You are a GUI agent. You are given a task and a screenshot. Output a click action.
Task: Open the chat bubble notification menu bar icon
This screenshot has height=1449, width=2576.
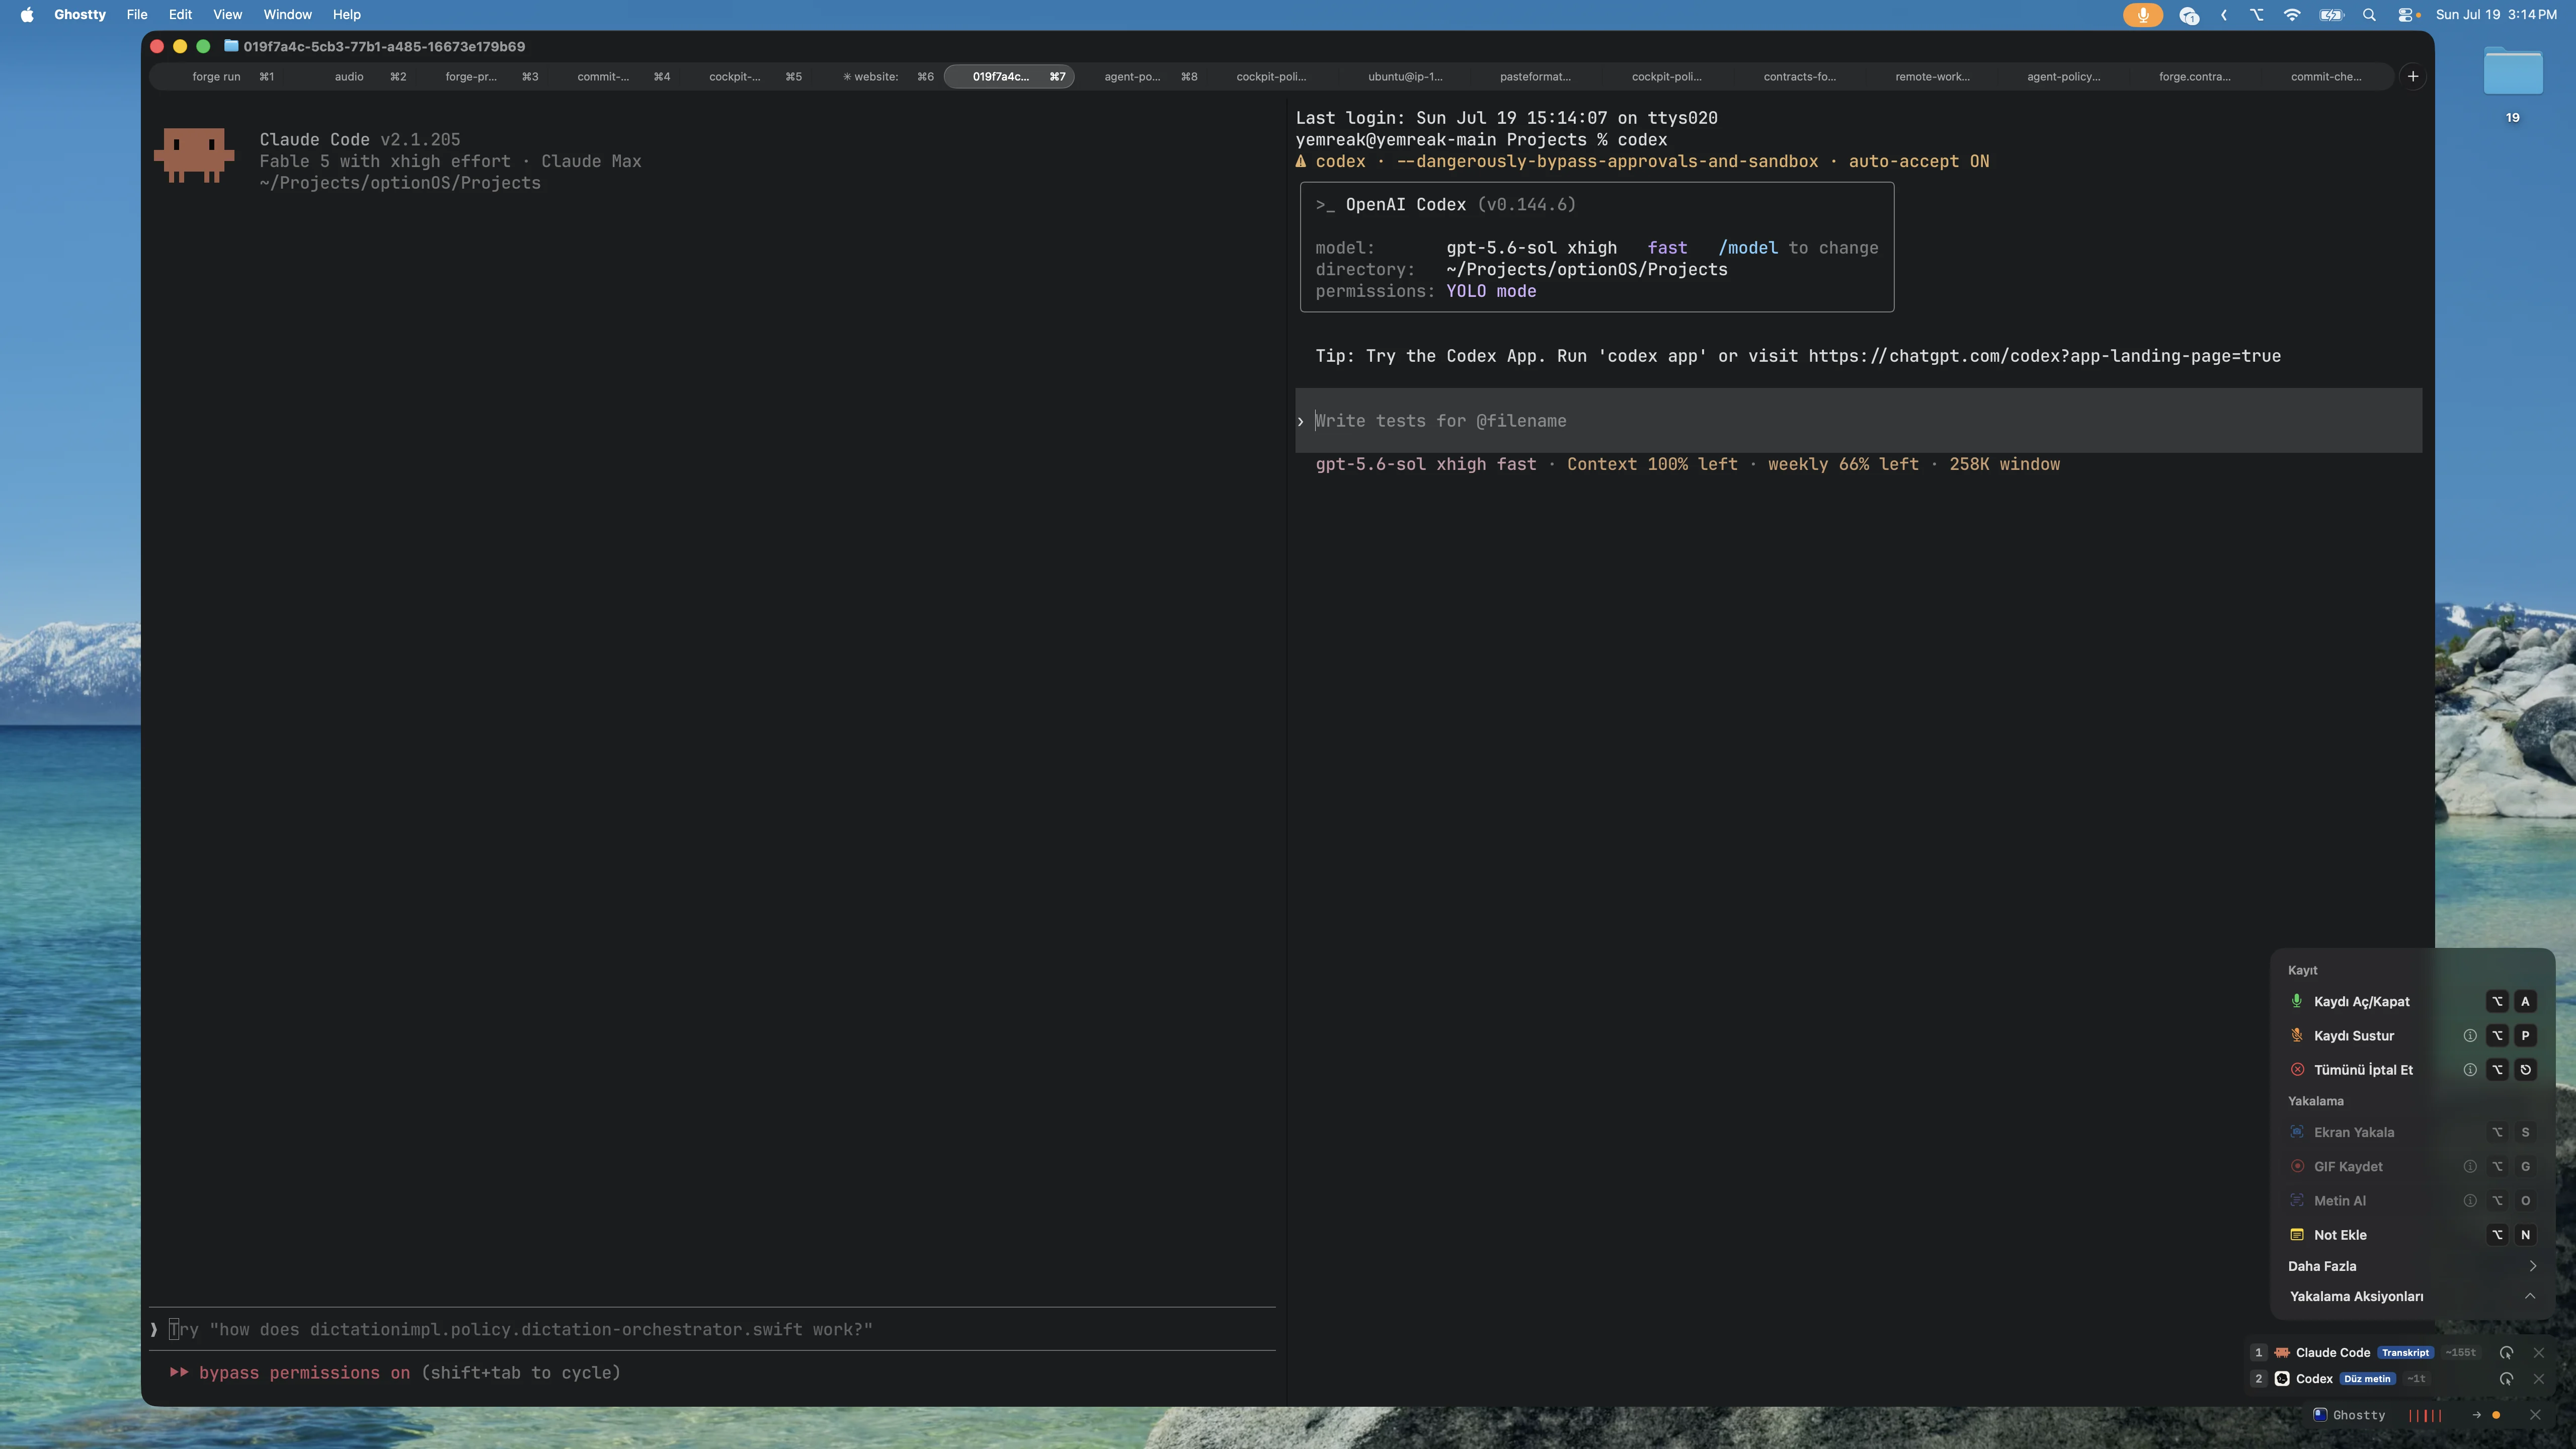[x=2189, y=15]
